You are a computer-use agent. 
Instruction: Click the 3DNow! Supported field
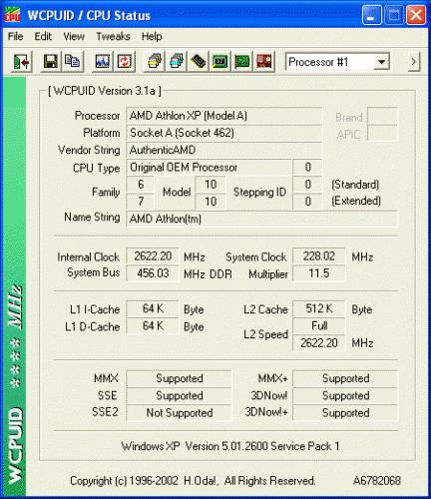(x=345, y=396)
